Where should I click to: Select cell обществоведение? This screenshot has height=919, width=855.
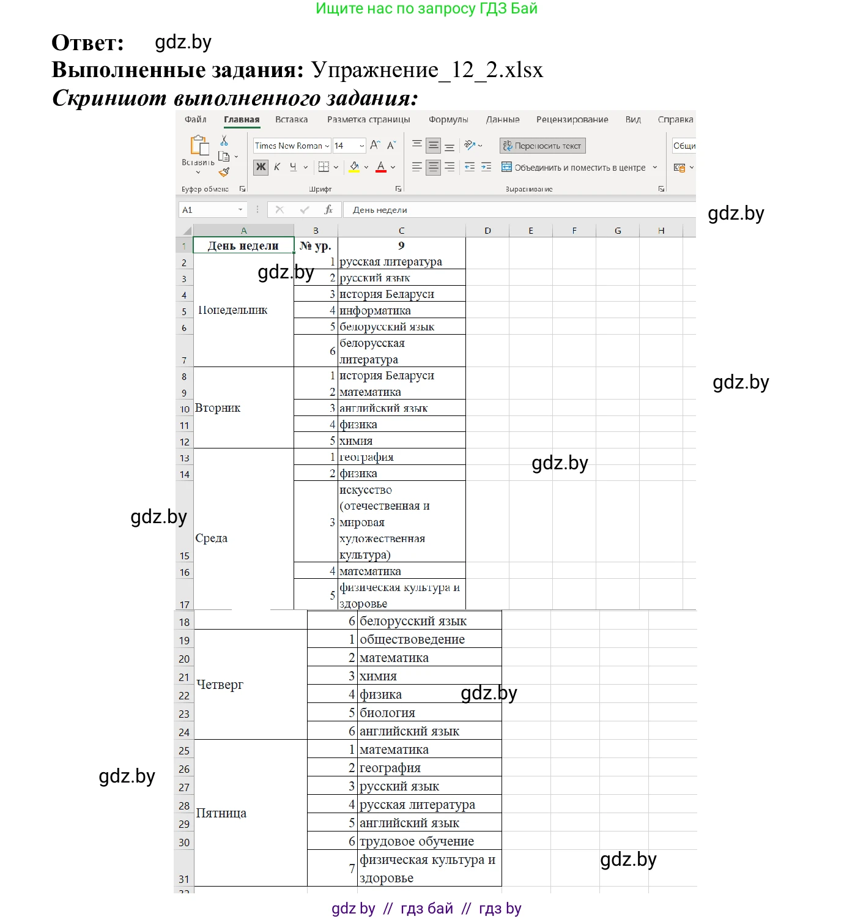point(430,639)
